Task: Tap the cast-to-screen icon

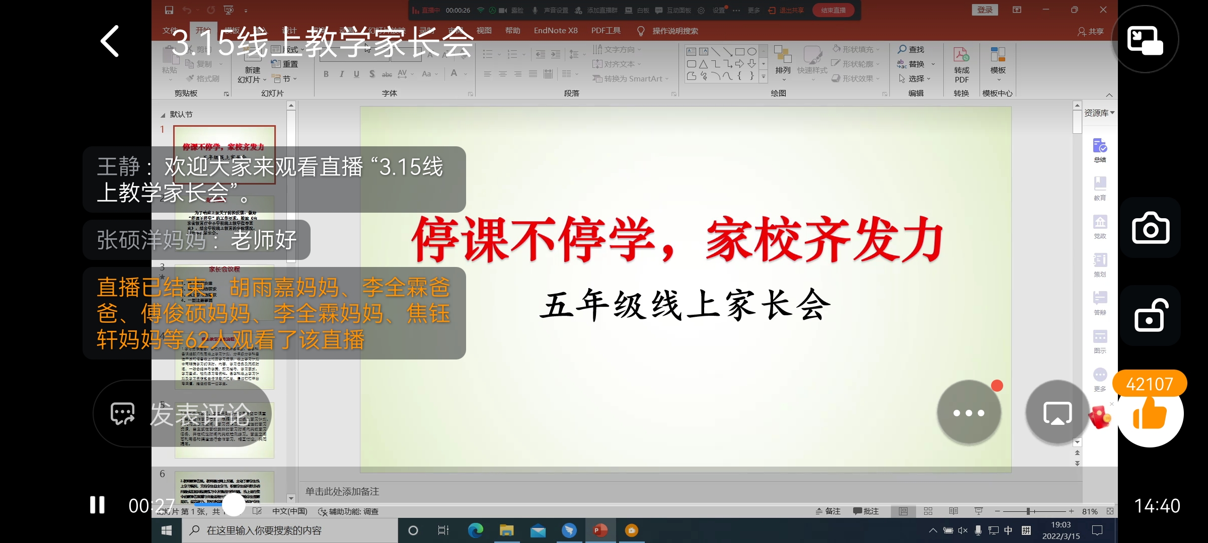Action: point(1057,413)
